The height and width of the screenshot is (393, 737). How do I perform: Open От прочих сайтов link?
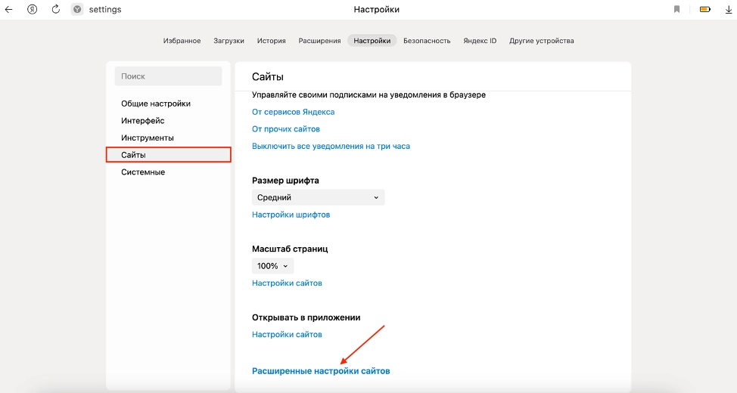[286, 129]
